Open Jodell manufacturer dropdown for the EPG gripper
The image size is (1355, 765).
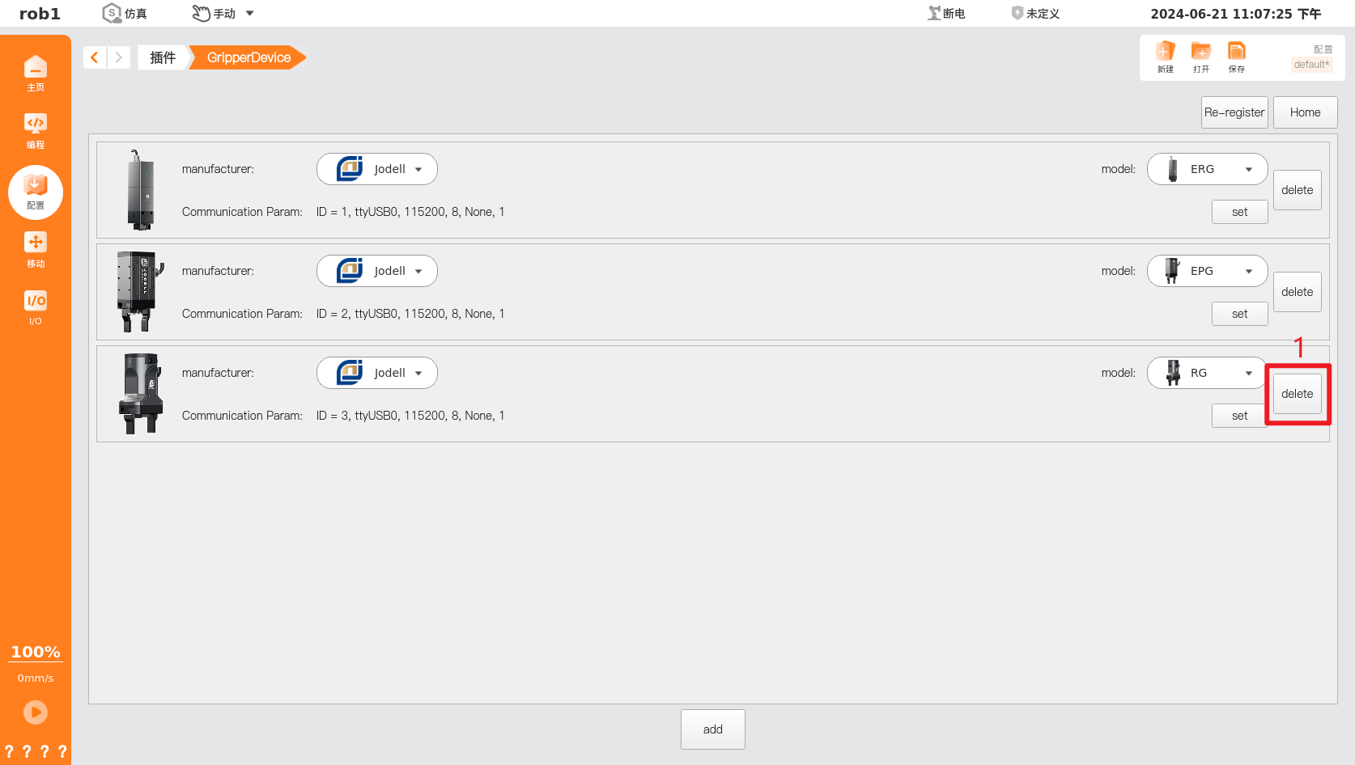pos(376,270)
